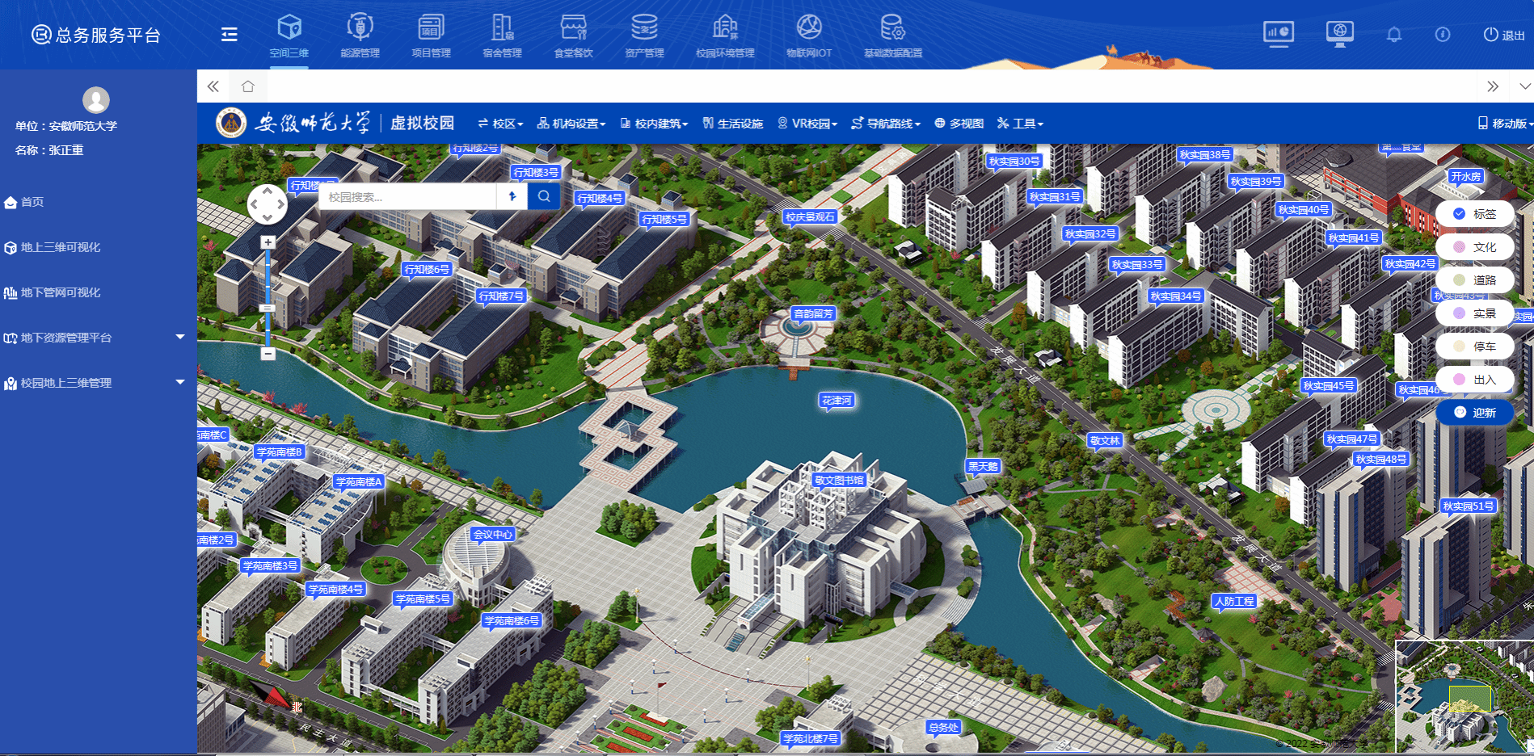Click the user avatar icon
1534x756 pixels.
96,99
